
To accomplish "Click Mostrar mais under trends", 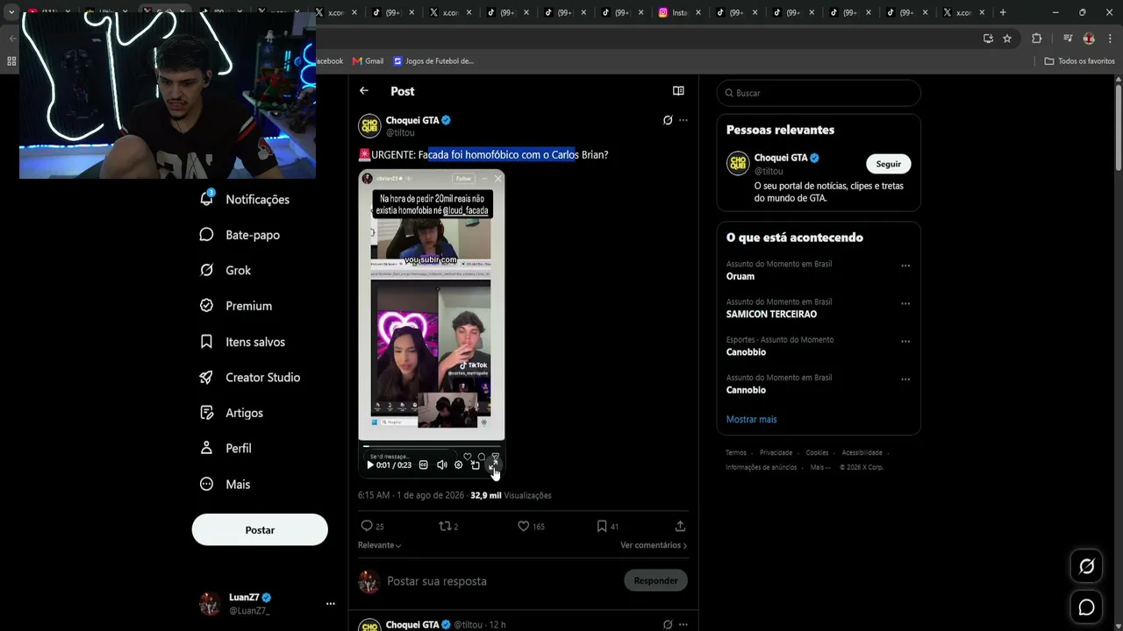I will click(751, 419).
